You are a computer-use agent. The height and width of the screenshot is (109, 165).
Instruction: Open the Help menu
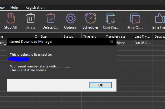(14, 8)
